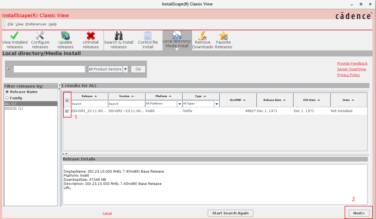Click the Configure releases tools icon
376x219 pixels.
coord(40,36)
